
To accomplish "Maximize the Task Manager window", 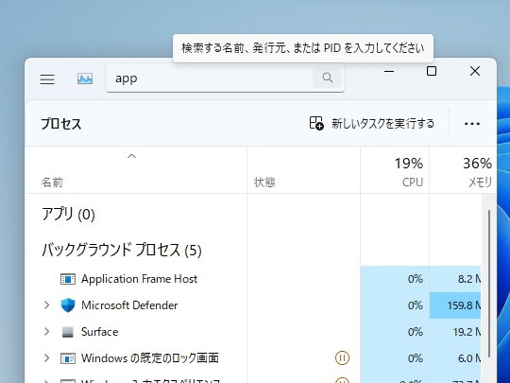I will [x=432, y=71].
